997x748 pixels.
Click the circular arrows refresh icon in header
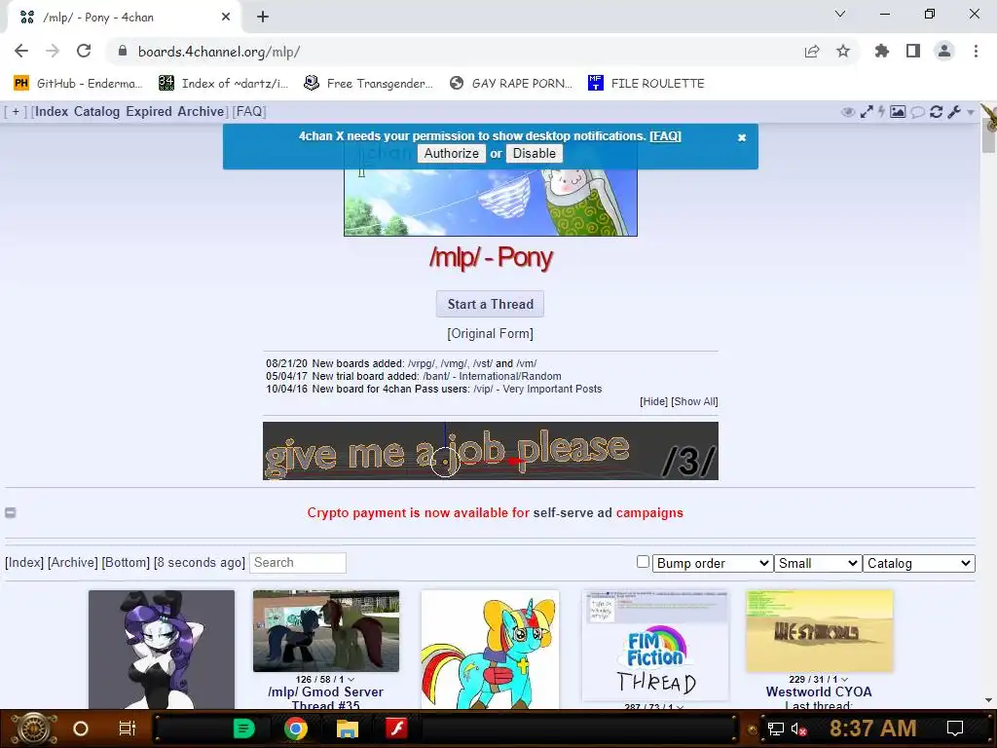936,112
